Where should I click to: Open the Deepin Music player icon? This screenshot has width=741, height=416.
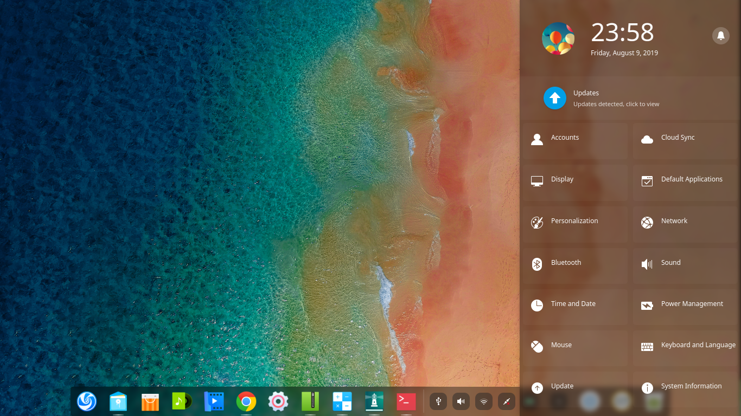[182, 401]
